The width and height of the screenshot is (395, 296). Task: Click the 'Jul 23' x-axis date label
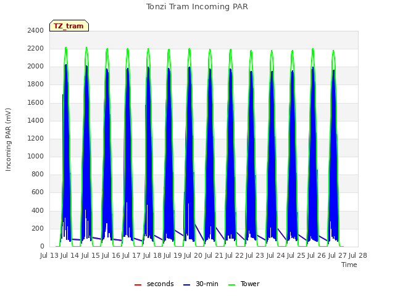pyautogui.click(x=255, y=256)
